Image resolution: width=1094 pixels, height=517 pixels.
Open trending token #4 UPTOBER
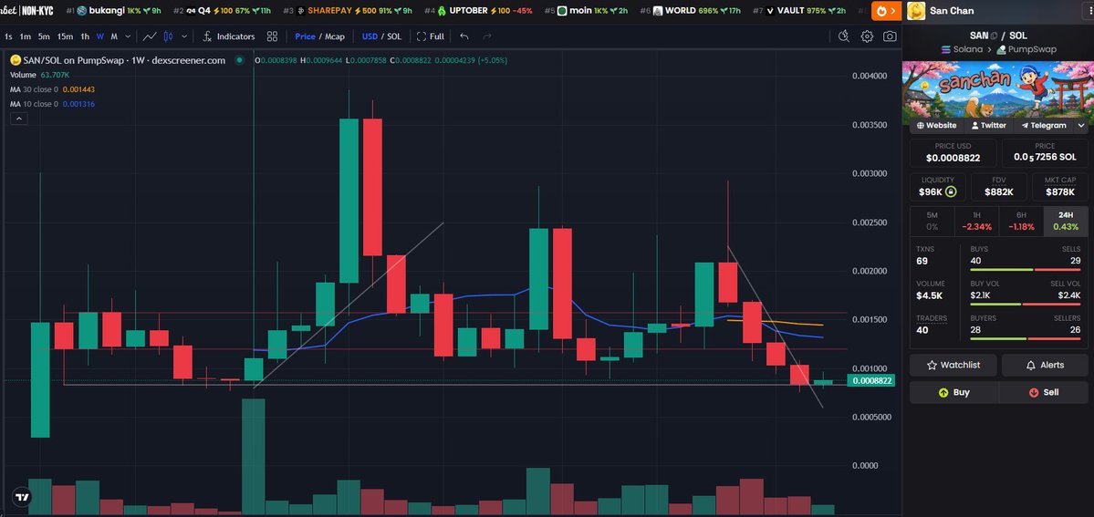click(x=479, y=10)
